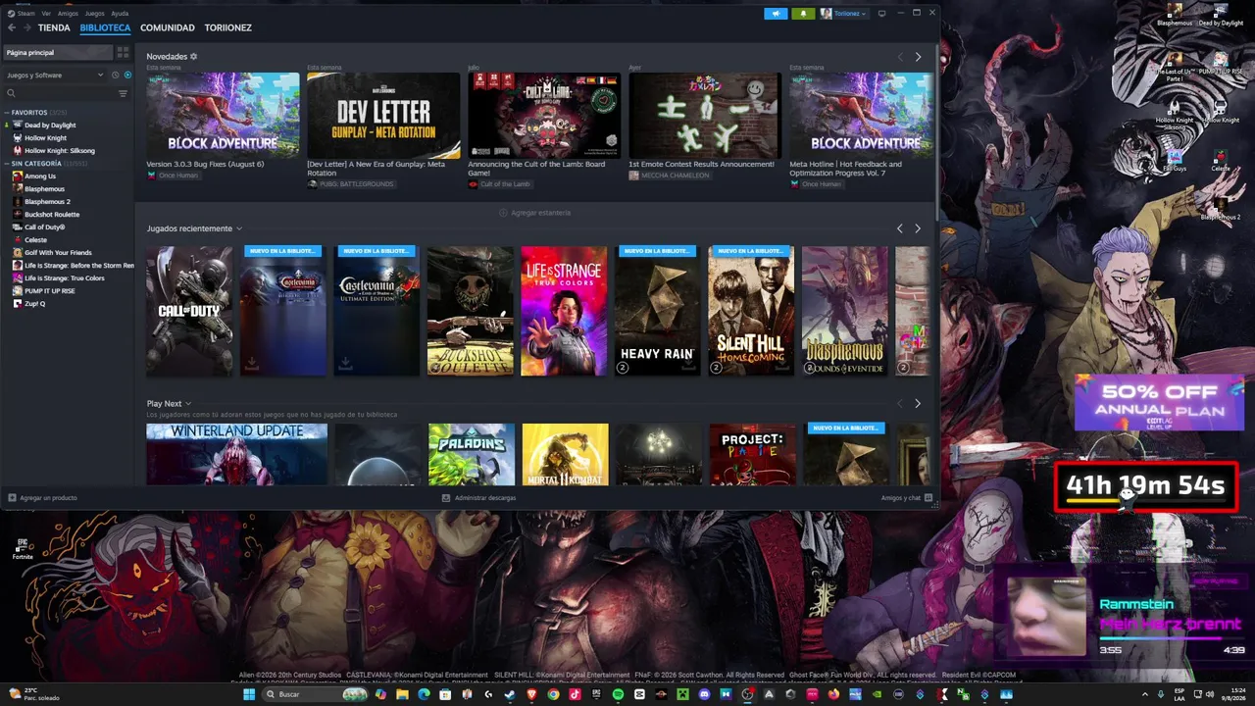
Task: Open advanced filters icon beside library search
Action: 123,93
